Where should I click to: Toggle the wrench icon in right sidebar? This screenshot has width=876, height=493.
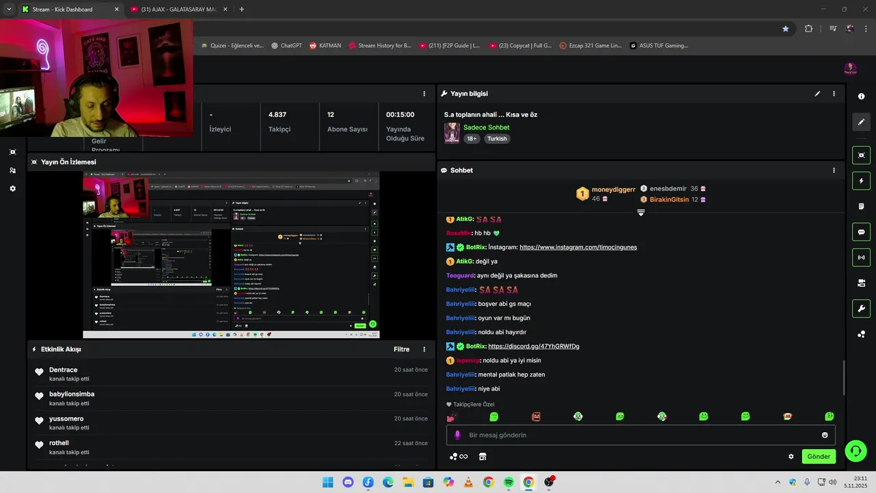point(861,308)
